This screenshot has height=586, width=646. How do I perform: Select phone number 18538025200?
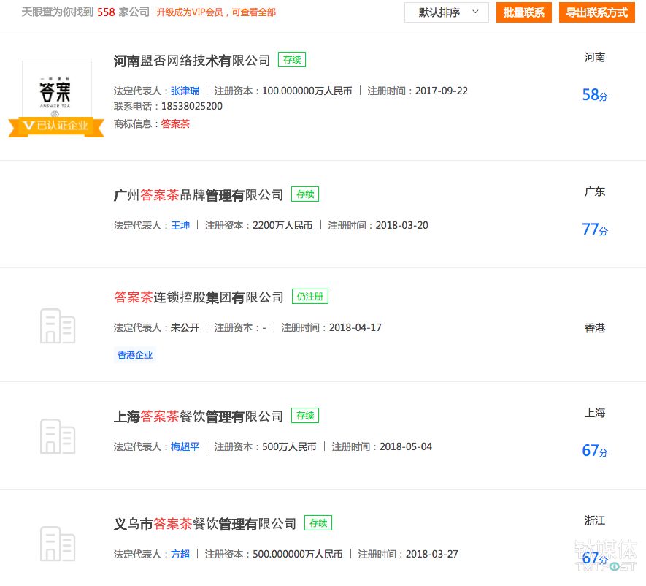(x=191, y=107)
